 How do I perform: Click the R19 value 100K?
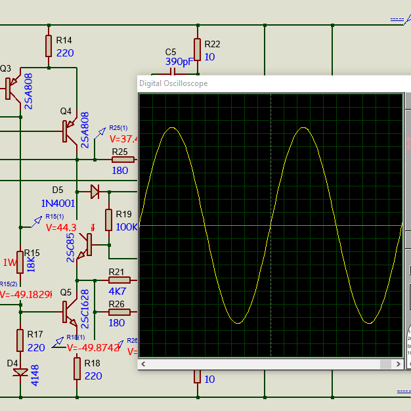pyautogui.click(x=127, y=227)
